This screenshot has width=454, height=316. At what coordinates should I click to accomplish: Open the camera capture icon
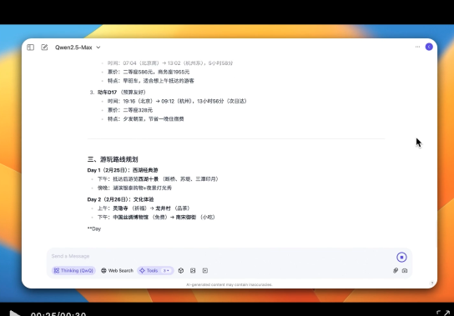(x=405, y=271)
